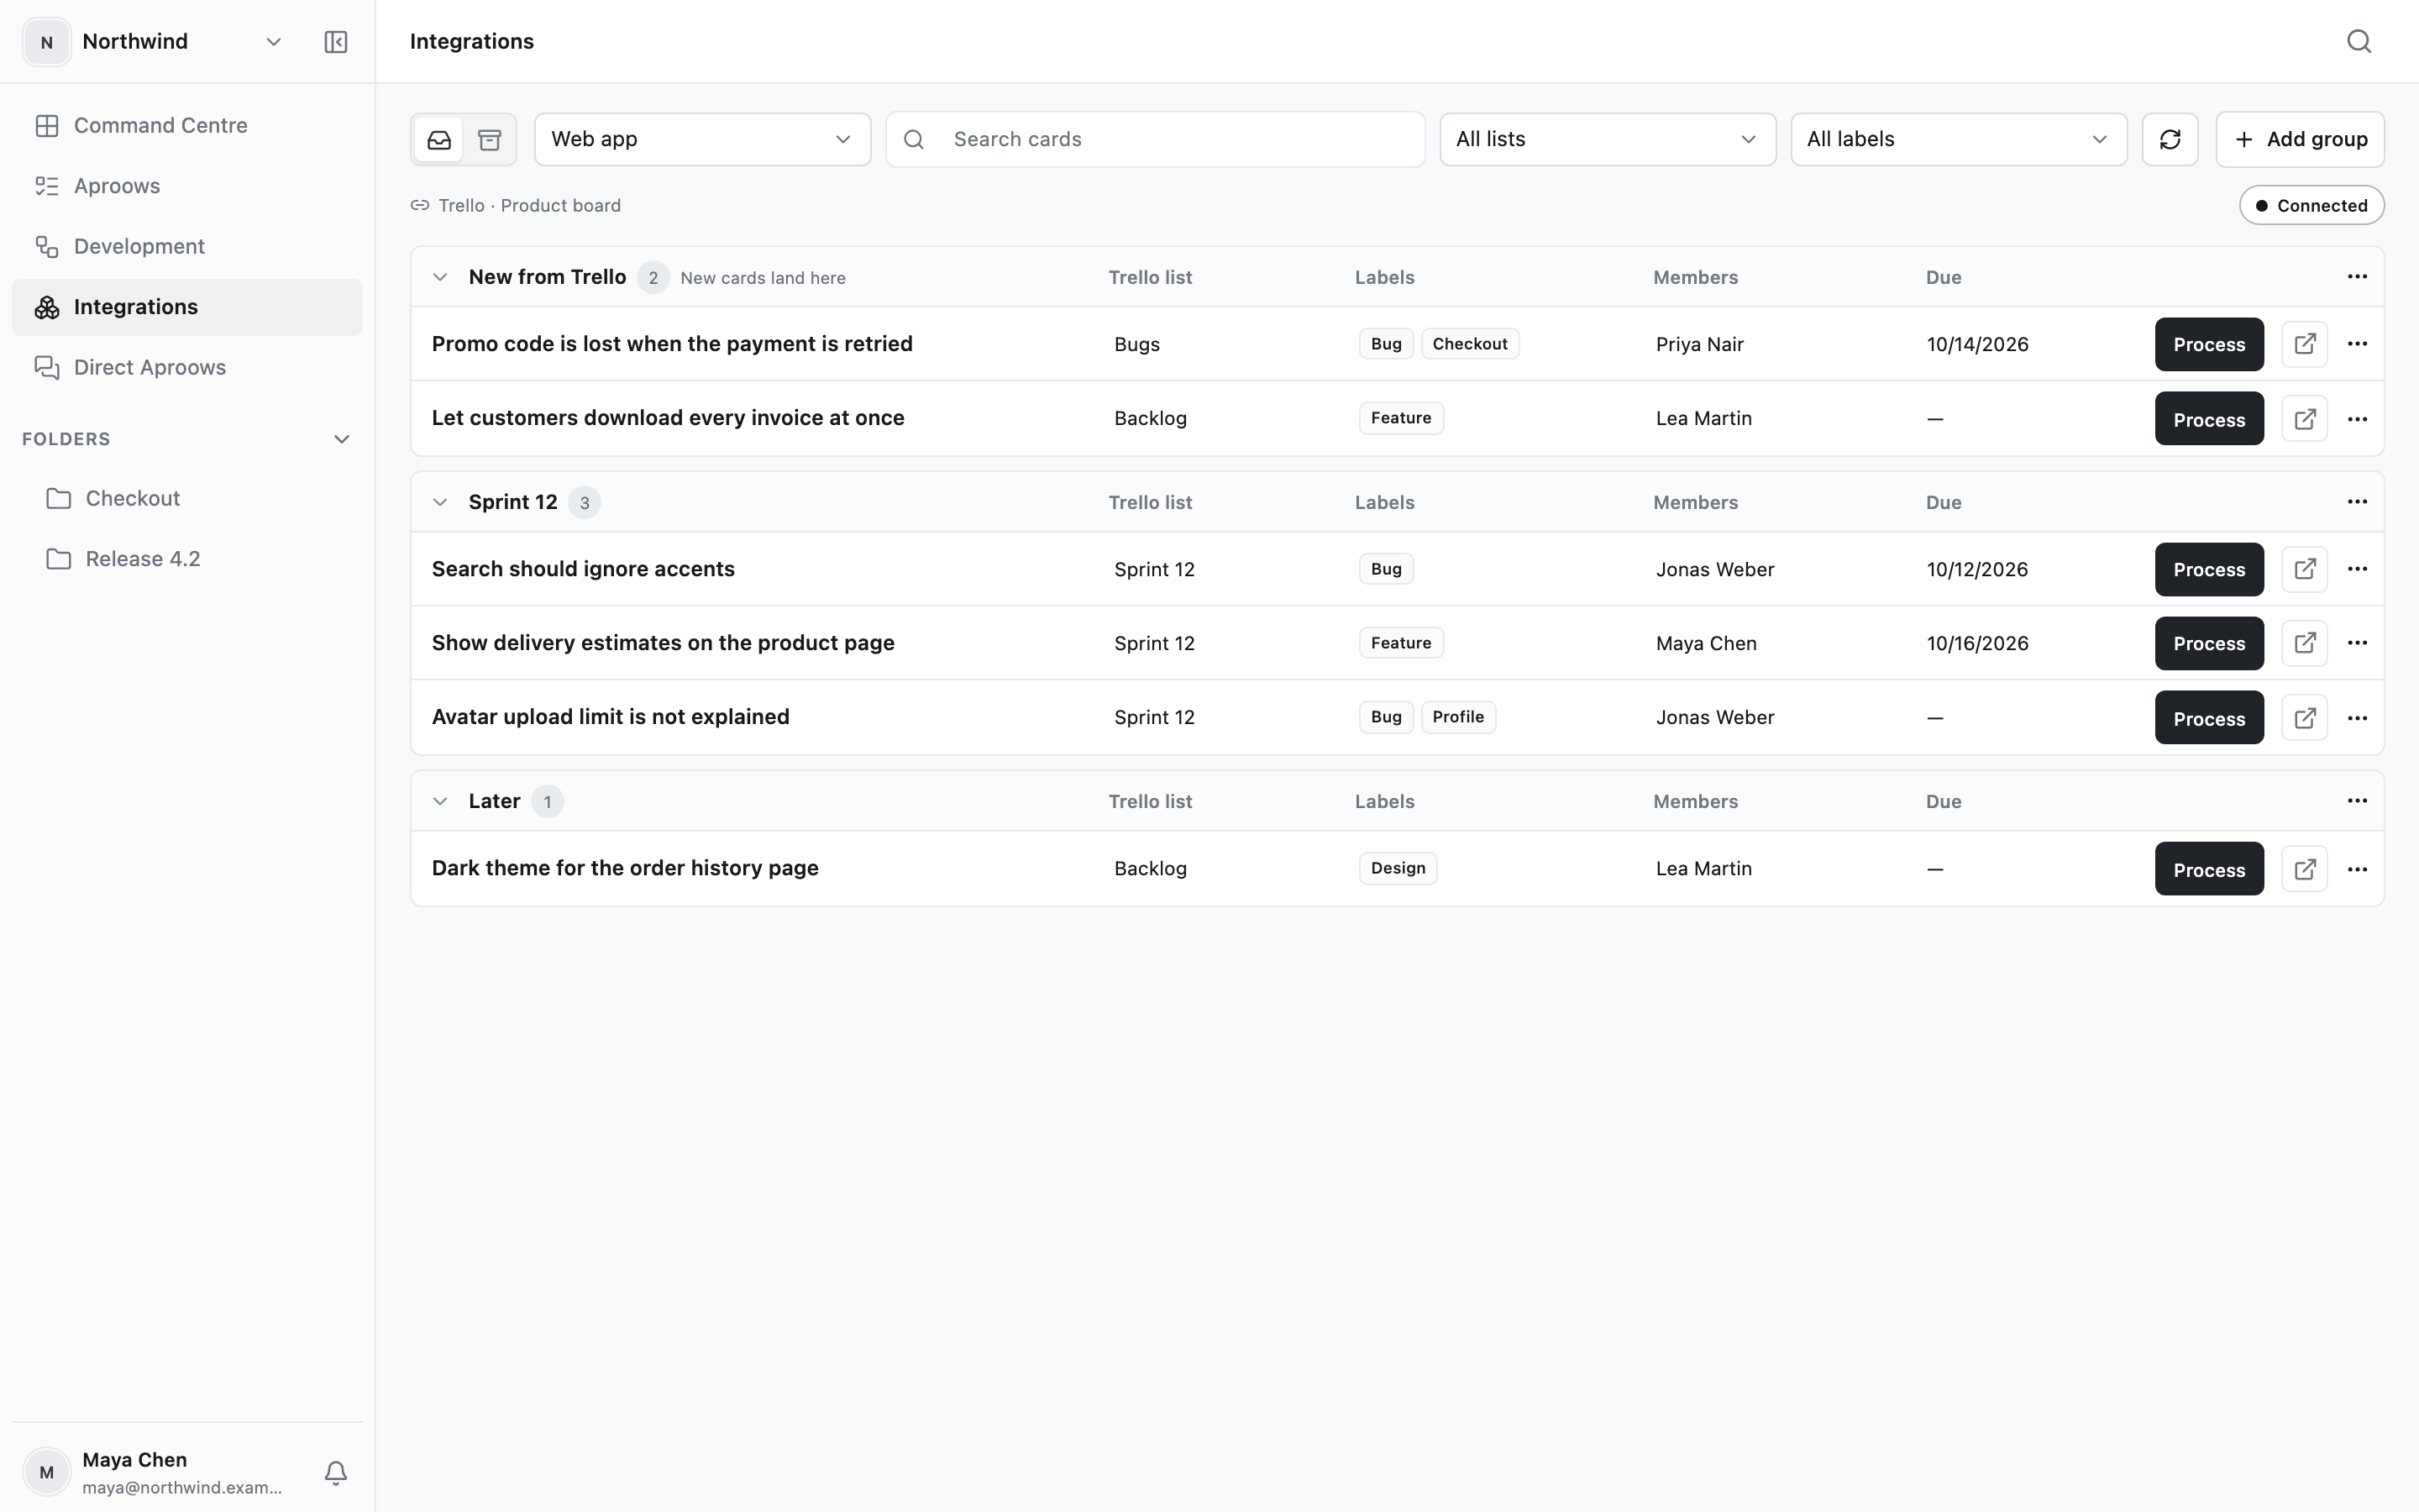Open more options for Avatar upload card
The width and height of the screenshot is (2419, 1512).
click(x=2357, y=718)
